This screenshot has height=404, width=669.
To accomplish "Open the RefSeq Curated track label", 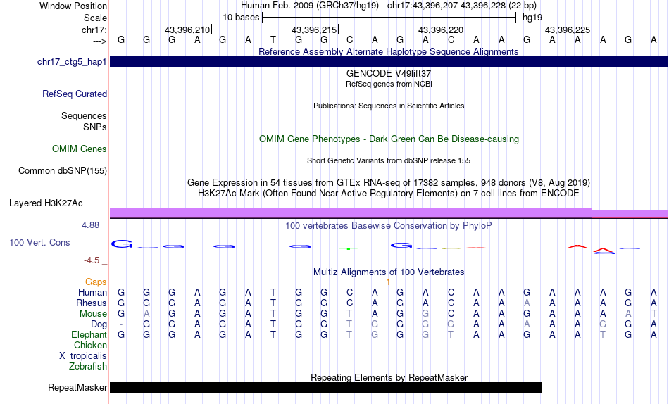I will tap(75, 94).
